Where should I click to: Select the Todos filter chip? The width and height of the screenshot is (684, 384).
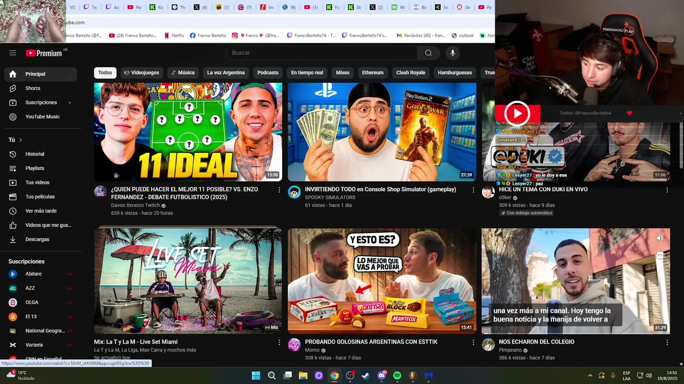tap(105, 73)
